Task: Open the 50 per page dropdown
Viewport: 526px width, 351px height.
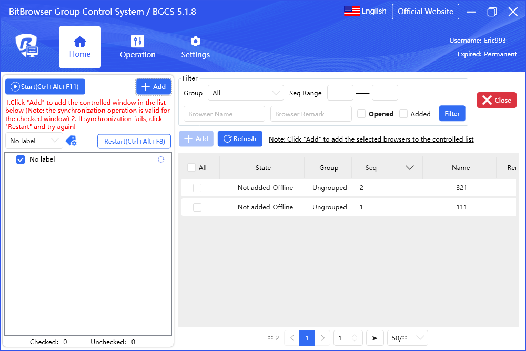Action: click(x=407, y=338)
